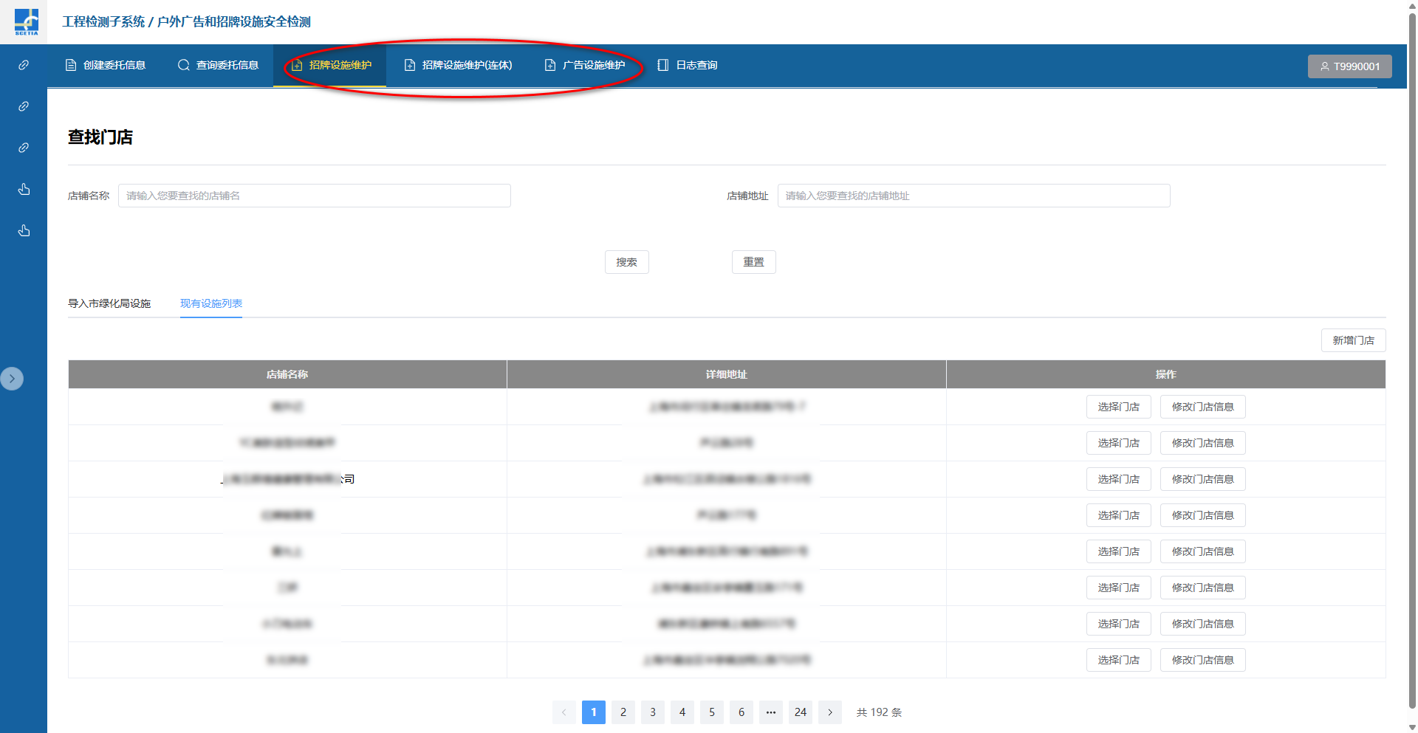
Task: Open the 广告设施维护 menu
Action: 585,65
